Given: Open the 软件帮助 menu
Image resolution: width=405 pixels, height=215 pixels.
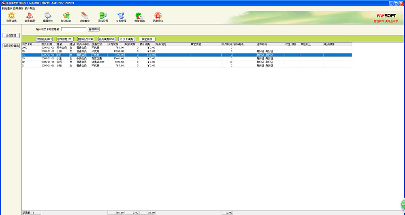Looking at the screenshot, I should pos(30,8).
